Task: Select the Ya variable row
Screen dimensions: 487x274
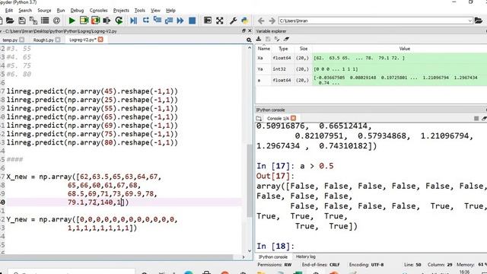Action: click(x=371, y=69)
